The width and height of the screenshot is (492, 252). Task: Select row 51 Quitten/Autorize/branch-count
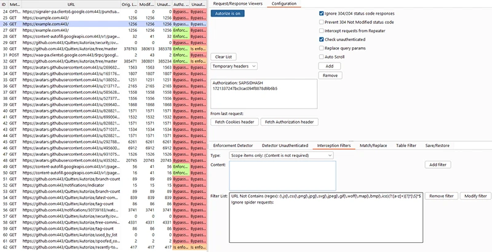pyautogui.click(x=103, y=179)
